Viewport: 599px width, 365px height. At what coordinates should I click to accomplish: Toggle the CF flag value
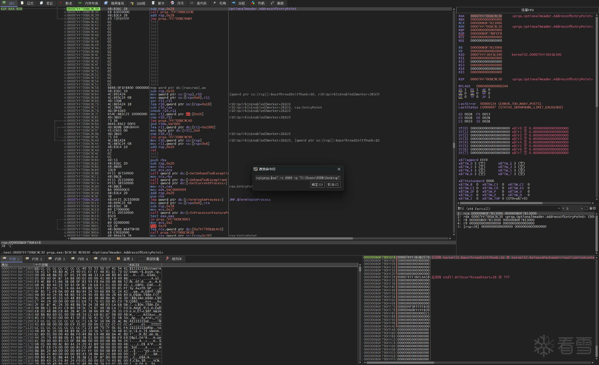coord(465,97)
